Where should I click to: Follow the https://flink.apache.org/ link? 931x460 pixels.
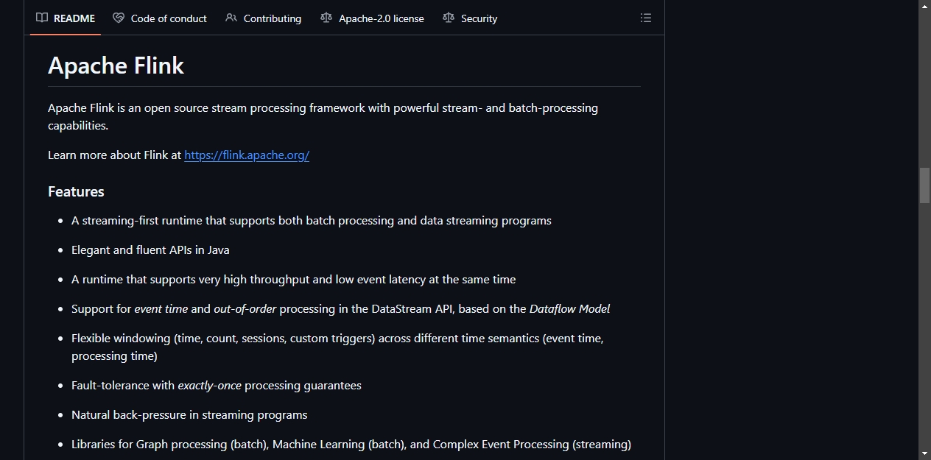click(x=247, y=155)
